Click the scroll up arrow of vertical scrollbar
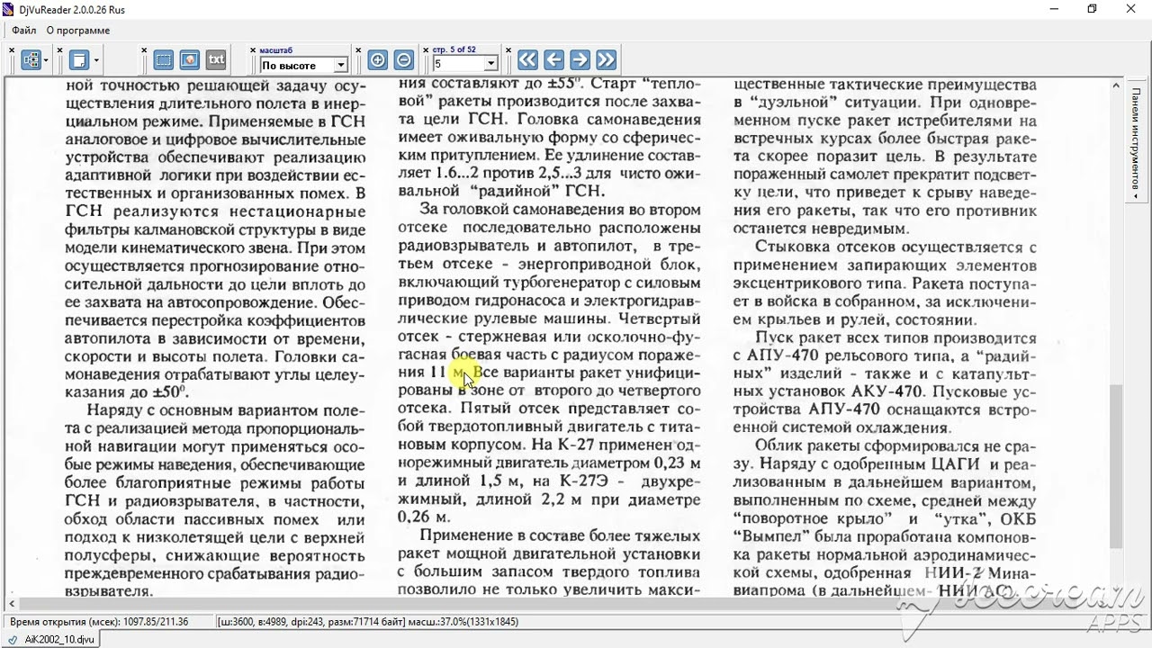 1116,84
